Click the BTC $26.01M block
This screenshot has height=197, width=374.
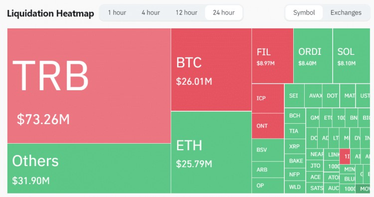[211, 70]
